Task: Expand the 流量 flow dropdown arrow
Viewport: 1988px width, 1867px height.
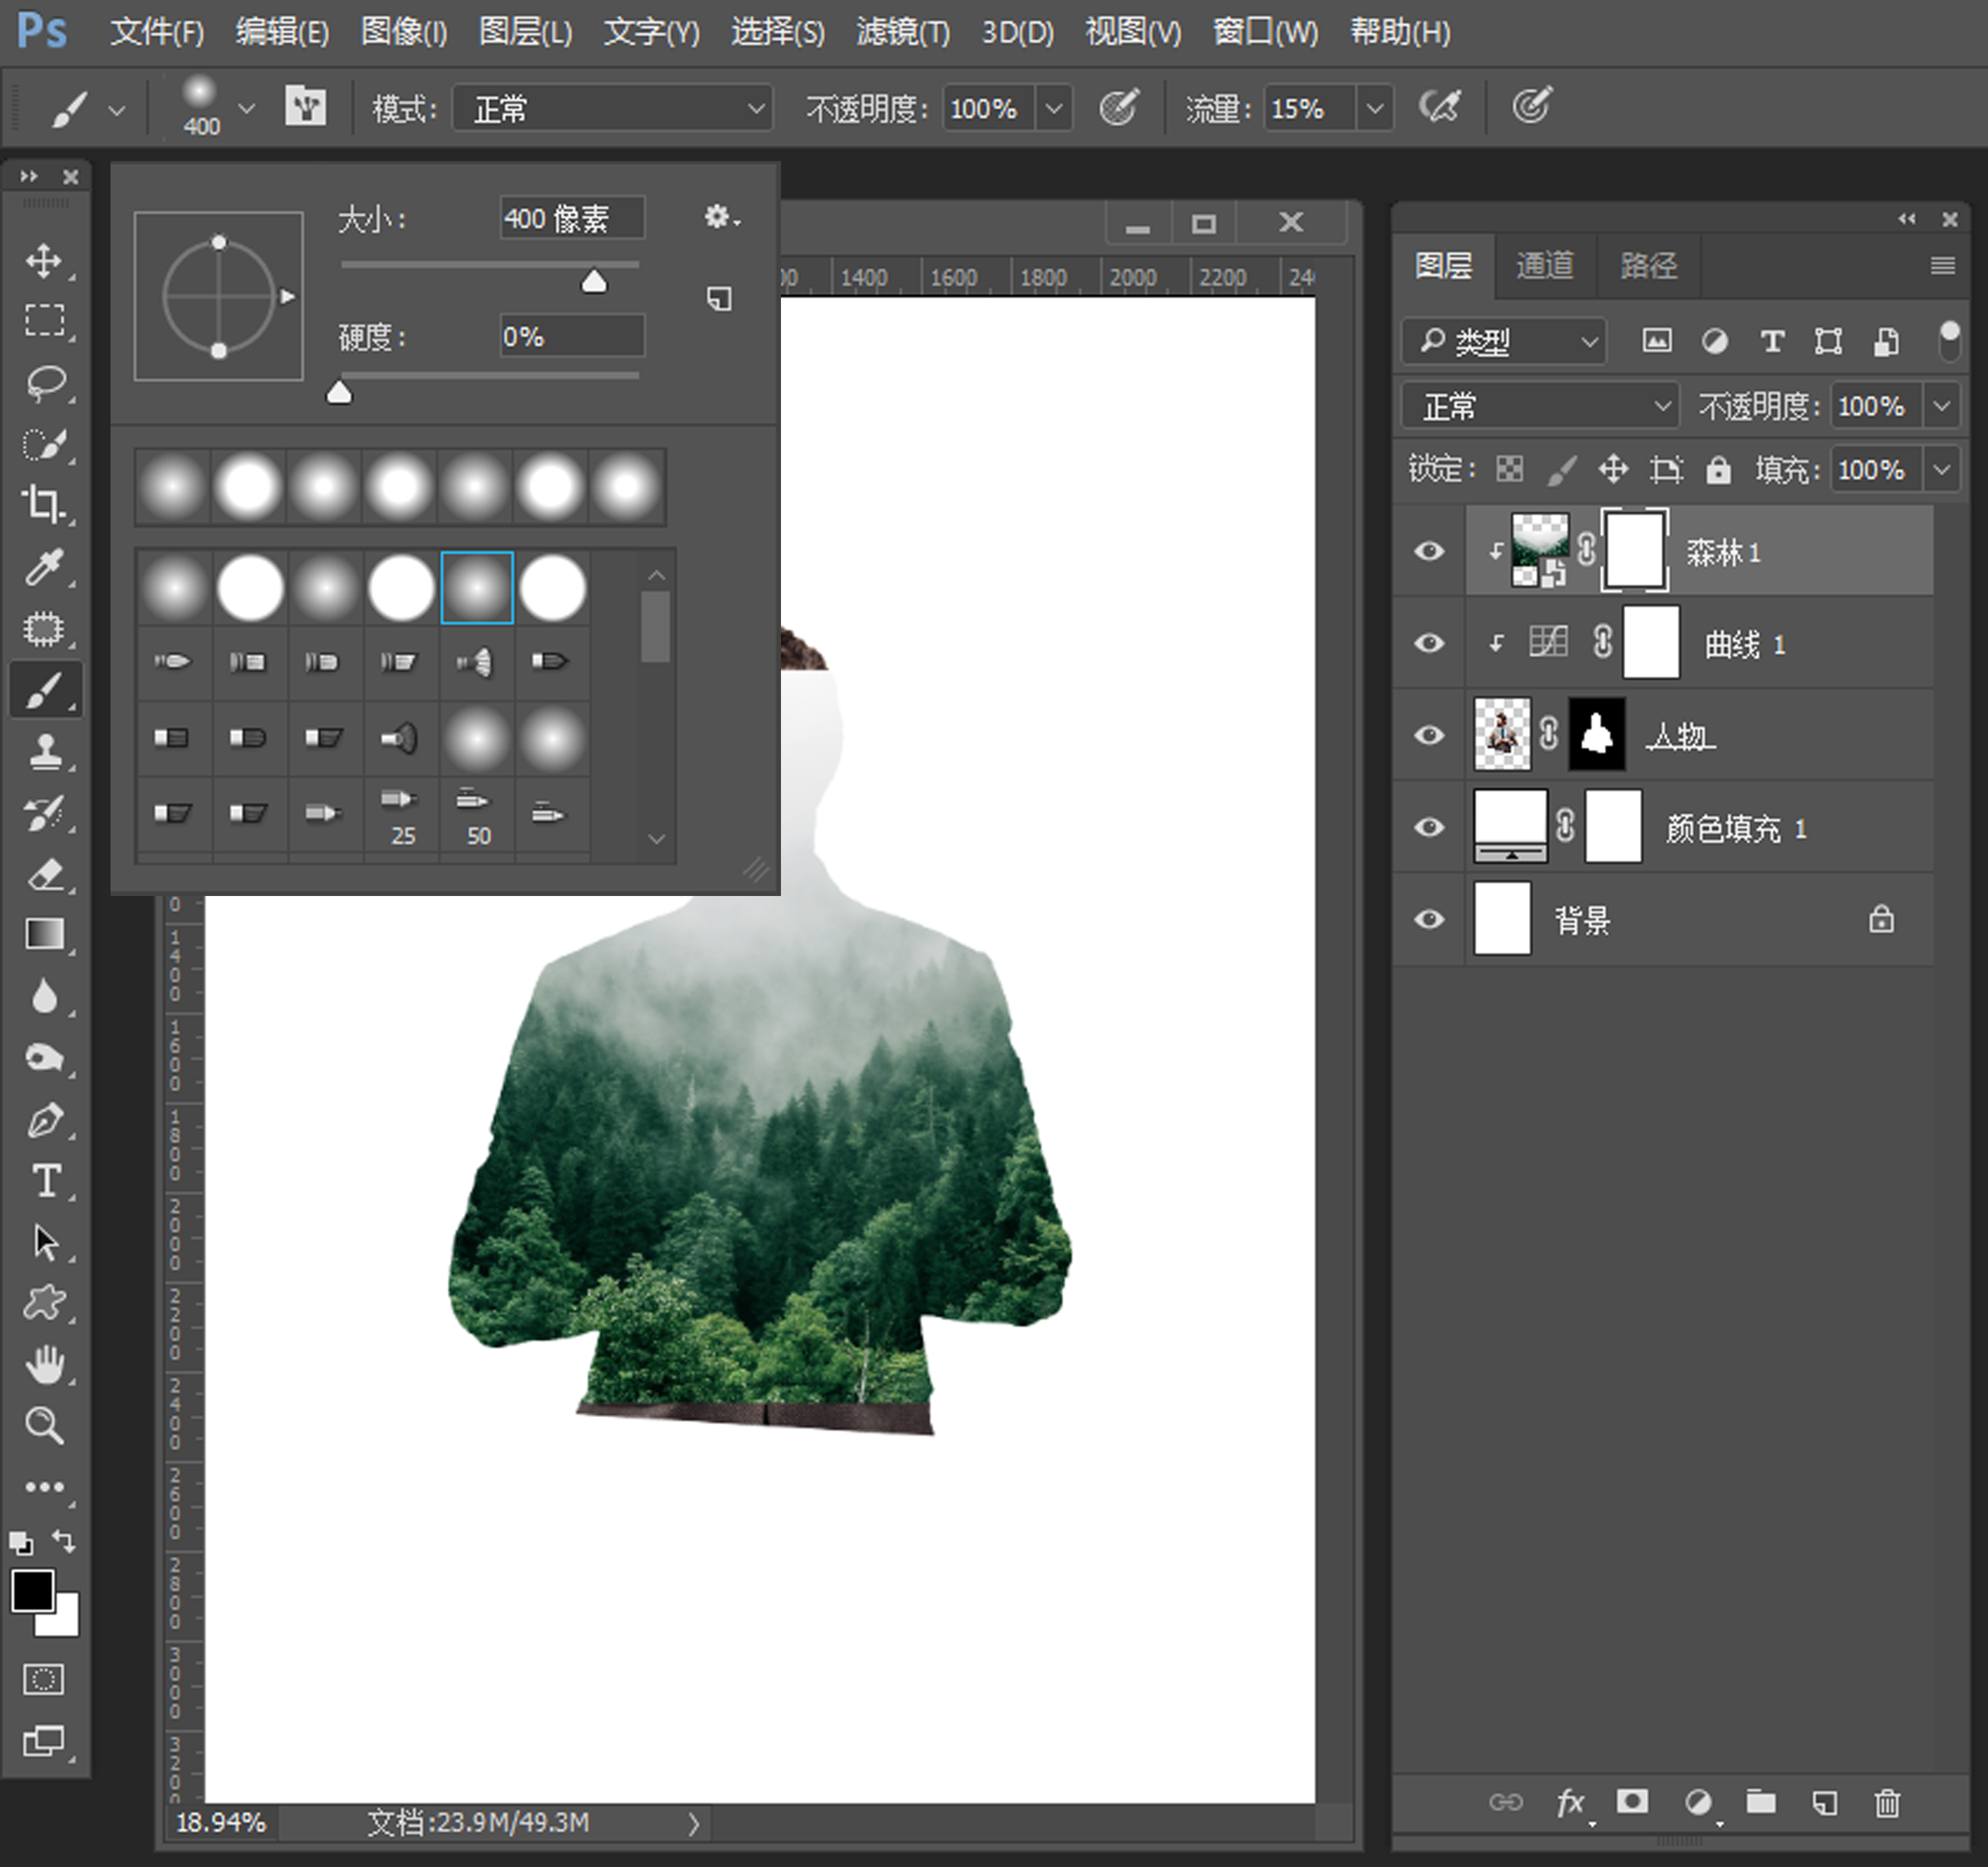Action: tap(1375, 108)
